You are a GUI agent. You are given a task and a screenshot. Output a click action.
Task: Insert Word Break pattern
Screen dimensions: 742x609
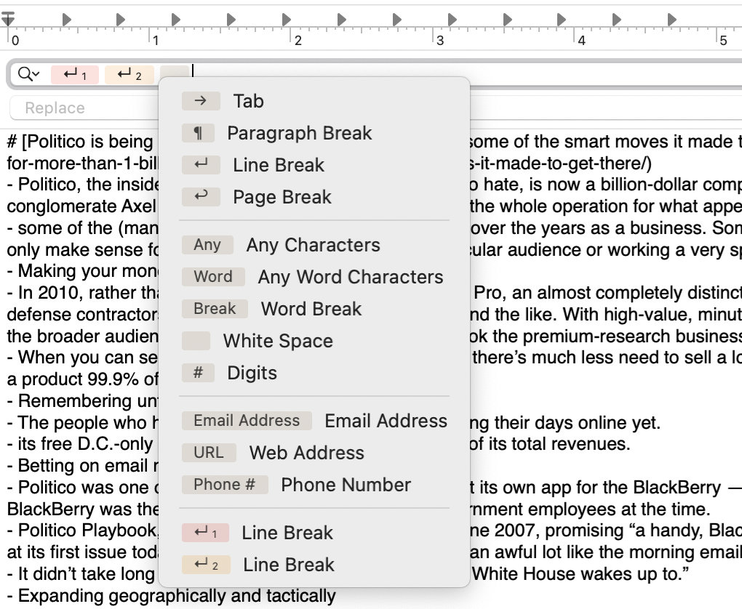point(311,309)
